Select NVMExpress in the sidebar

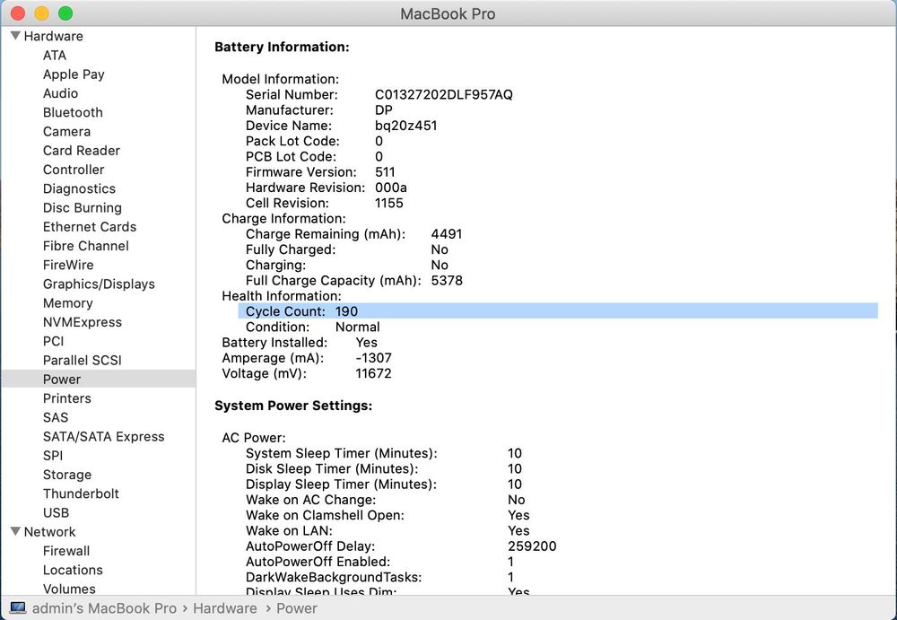82,322
